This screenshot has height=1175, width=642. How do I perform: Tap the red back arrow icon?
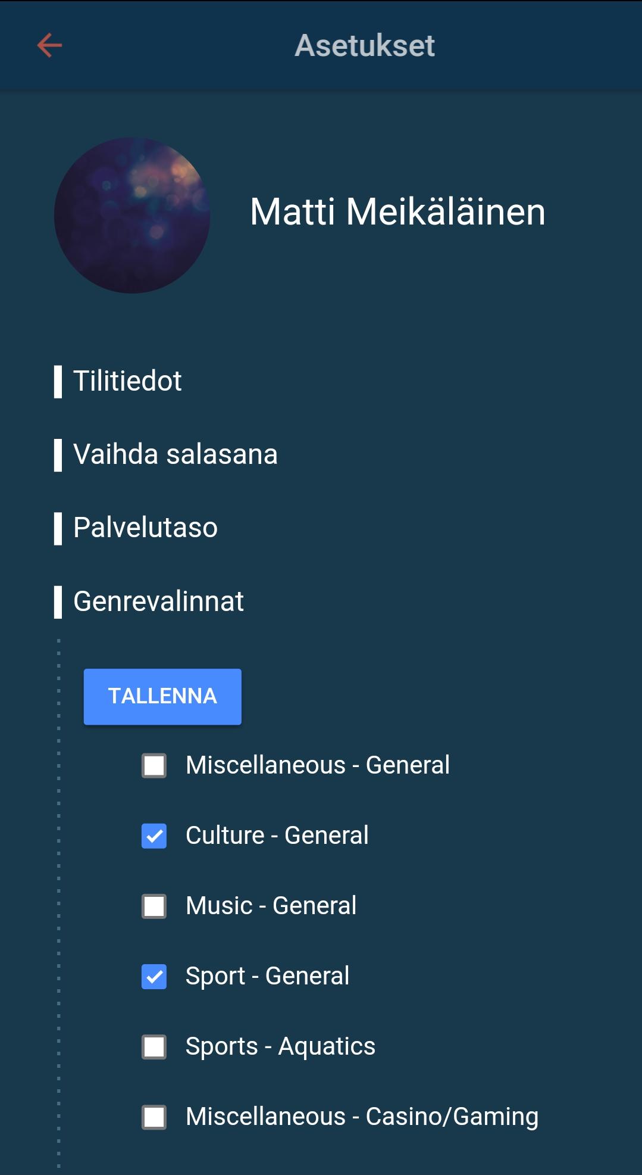pyautogui.click(x=49, y=45)
